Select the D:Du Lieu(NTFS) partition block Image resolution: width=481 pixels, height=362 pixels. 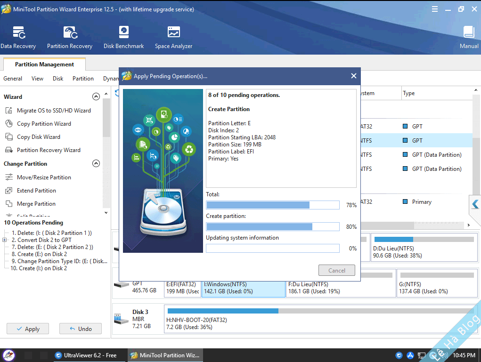(424, 247)
